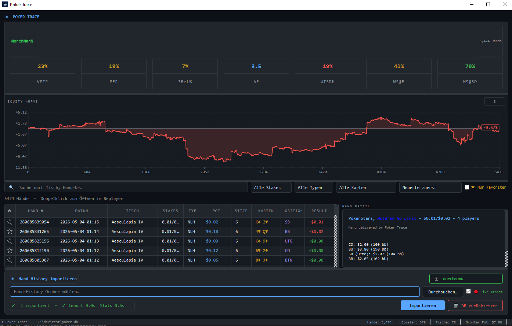Screen dimensions: 512x326
Task: Sort by TISCH column header
Action: pos(133,211)
